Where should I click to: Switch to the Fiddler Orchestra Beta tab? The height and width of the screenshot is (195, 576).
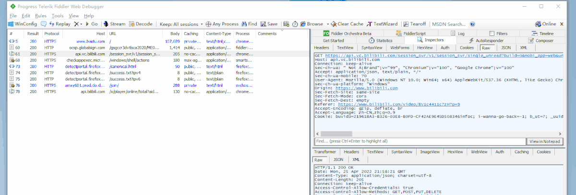click(x=348, y=34)
